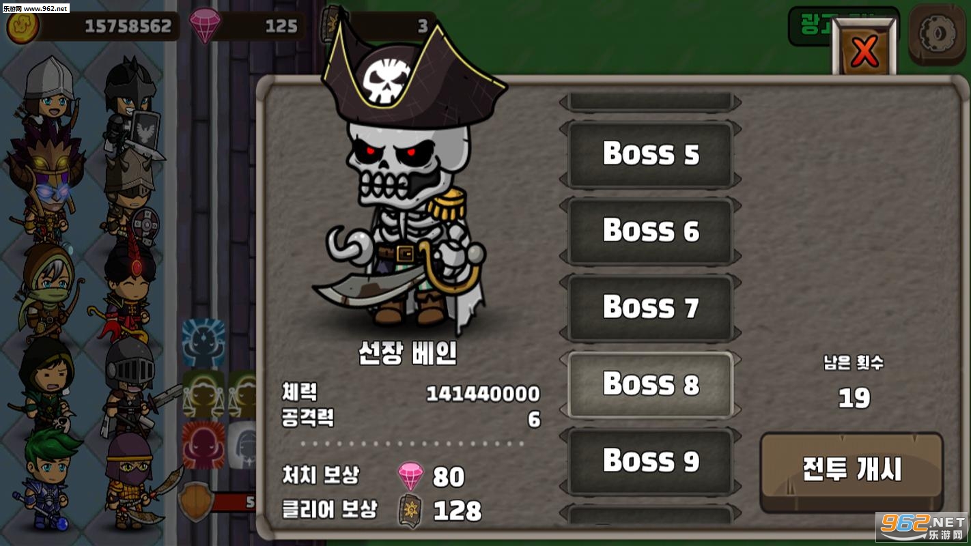Screen dimensions: 971x546
Task: Choose the highlighted Boss 8 entry
Action: click(x=651, y=384)
